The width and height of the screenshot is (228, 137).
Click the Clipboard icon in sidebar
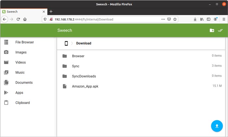pyautogui.click(x=6, y=103)
